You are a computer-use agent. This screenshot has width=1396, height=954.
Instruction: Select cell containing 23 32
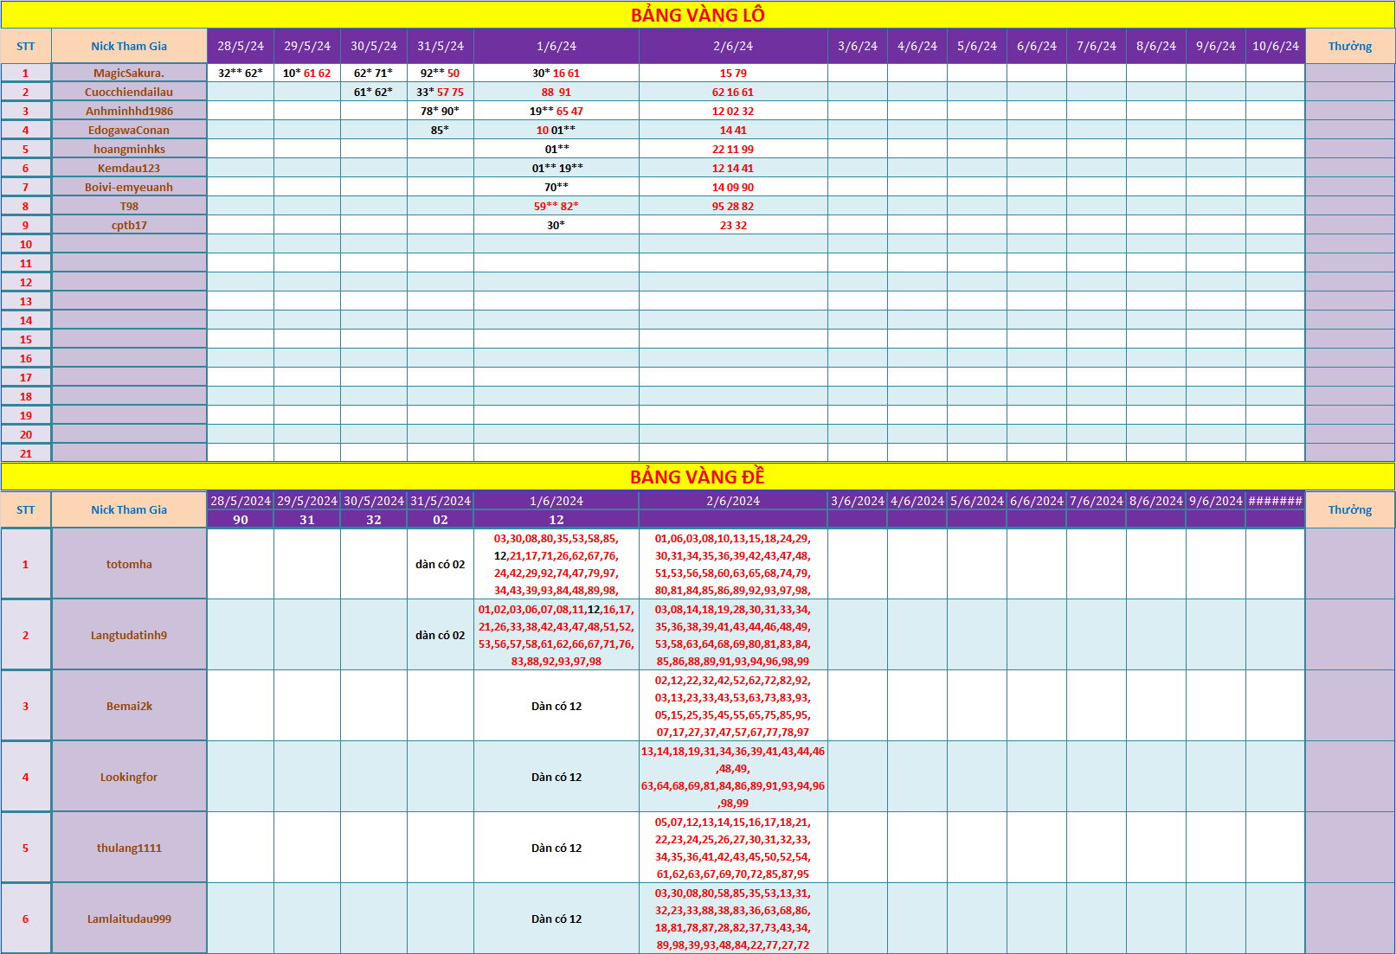pyautogui.click(x=733, y=225)
